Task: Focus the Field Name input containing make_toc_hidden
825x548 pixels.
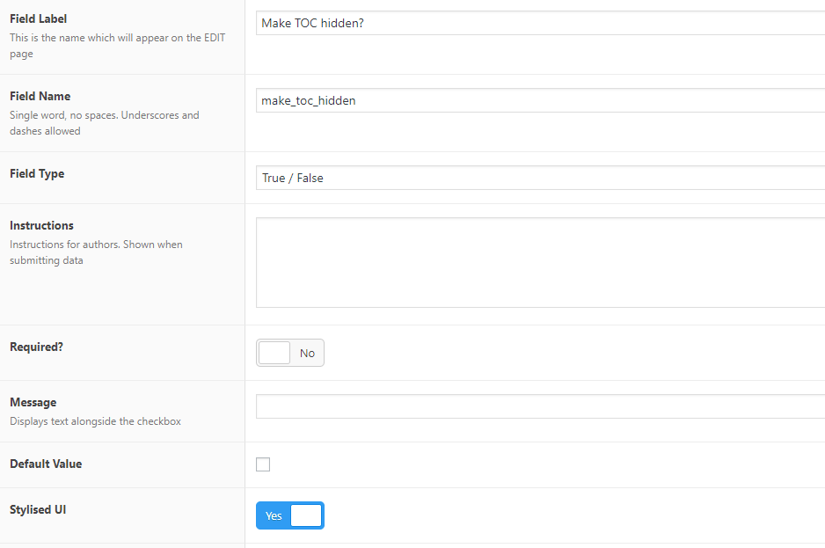Action: [540, 100]
